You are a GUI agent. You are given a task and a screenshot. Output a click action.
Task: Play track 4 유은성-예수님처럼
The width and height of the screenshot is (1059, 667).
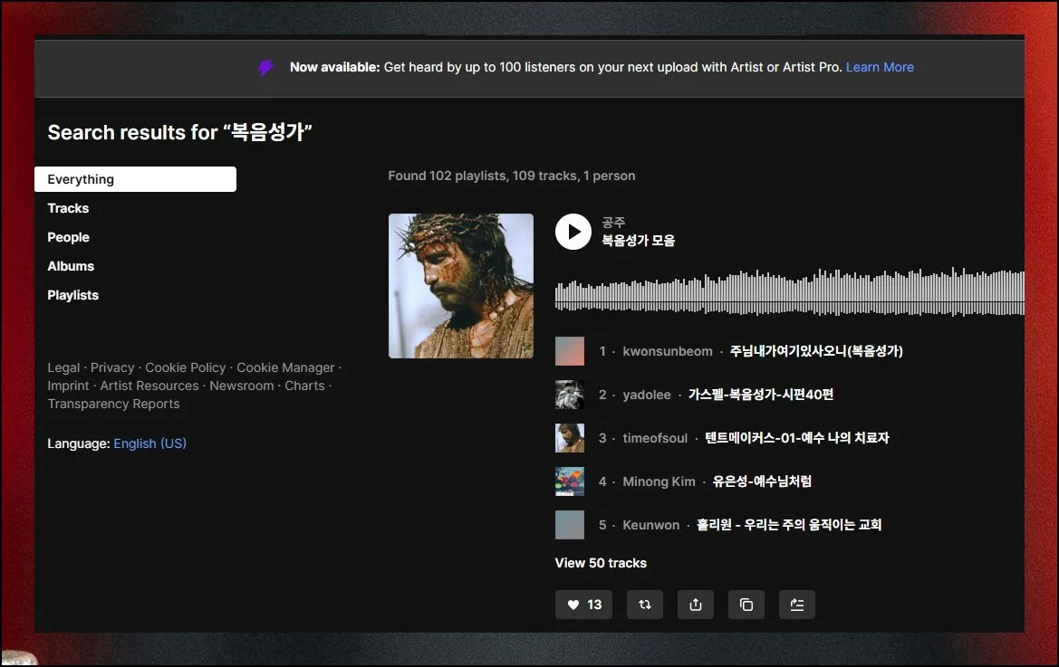[x=762, y=481]
